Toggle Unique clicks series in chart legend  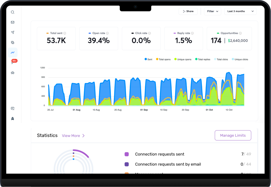coord(240,59)
